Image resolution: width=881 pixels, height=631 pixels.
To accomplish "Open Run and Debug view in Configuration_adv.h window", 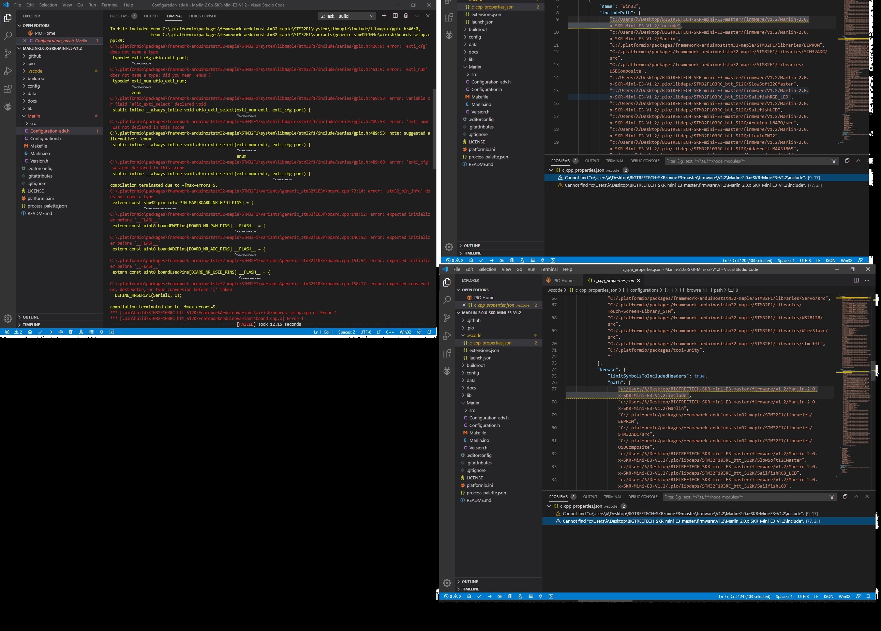I will (8, 72).
